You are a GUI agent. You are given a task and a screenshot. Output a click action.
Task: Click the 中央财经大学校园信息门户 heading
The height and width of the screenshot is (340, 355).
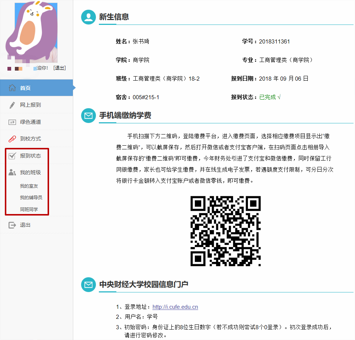click(x=143, y=285)
